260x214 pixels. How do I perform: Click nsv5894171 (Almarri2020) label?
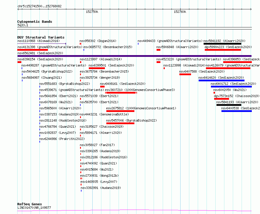point(101,133)
